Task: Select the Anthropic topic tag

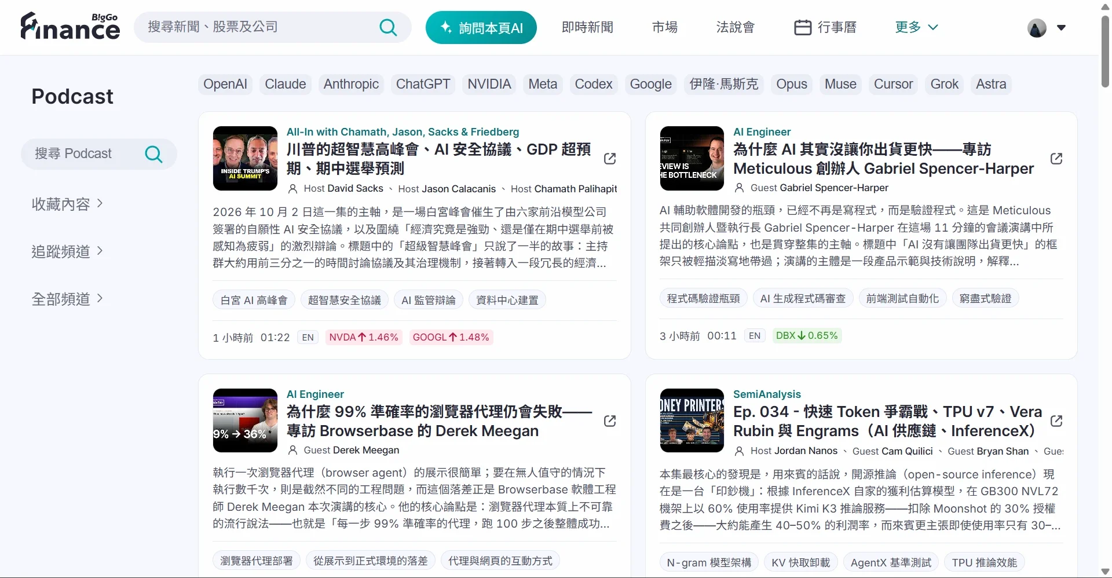Action: coord(351,85)
